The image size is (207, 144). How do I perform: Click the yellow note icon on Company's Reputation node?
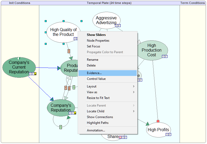(75, 113)
